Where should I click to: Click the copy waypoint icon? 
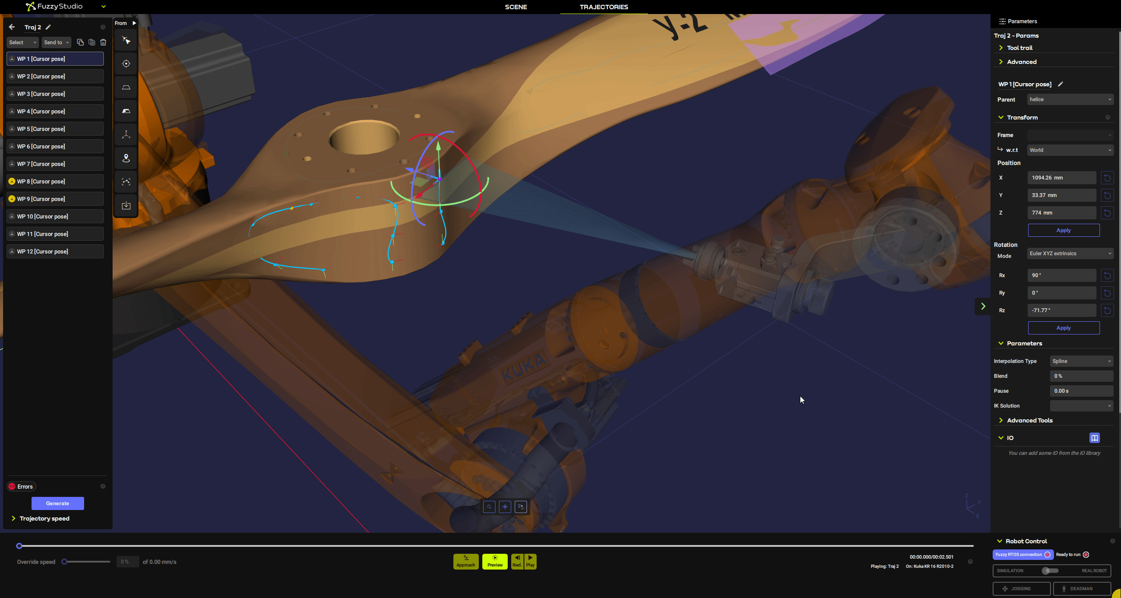(80, 42)
